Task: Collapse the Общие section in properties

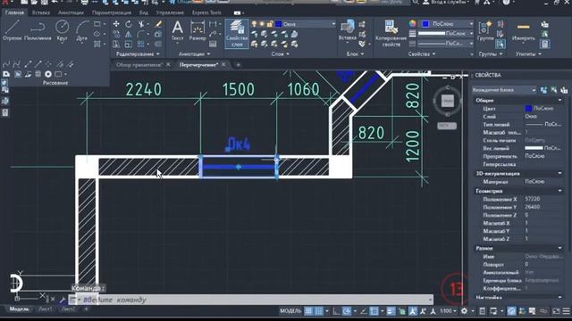Action: click(559, 100)
